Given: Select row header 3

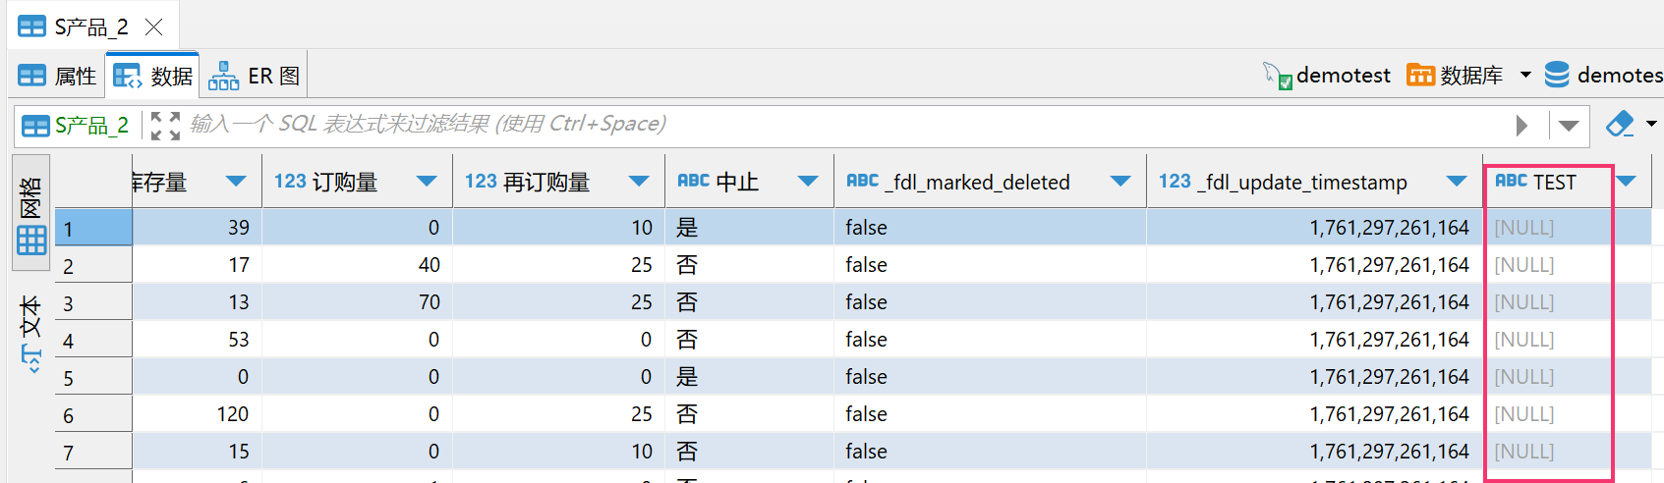Looking at the screenshot, I should (93, 302).
